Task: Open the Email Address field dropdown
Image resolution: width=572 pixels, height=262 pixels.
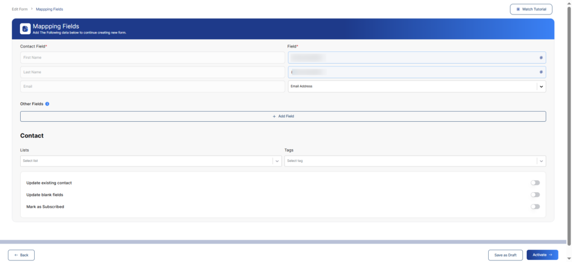Action: [541, 87]
